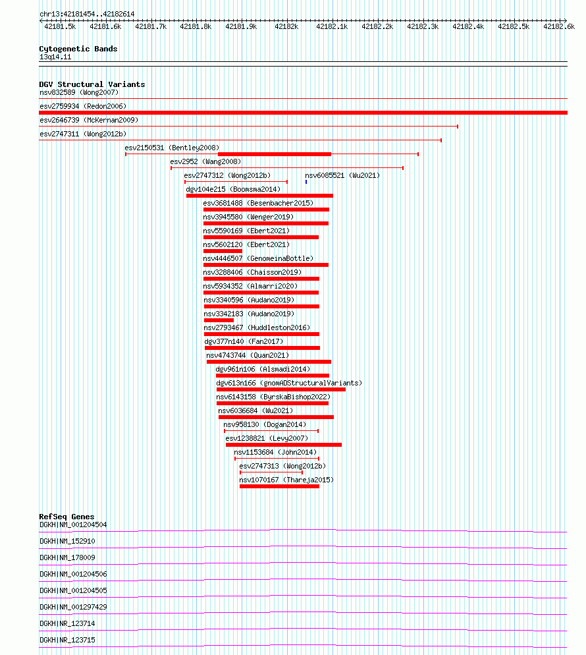Click red bar beneath nsv3342183 label
The image size is (586, 655).
(219, 320)
